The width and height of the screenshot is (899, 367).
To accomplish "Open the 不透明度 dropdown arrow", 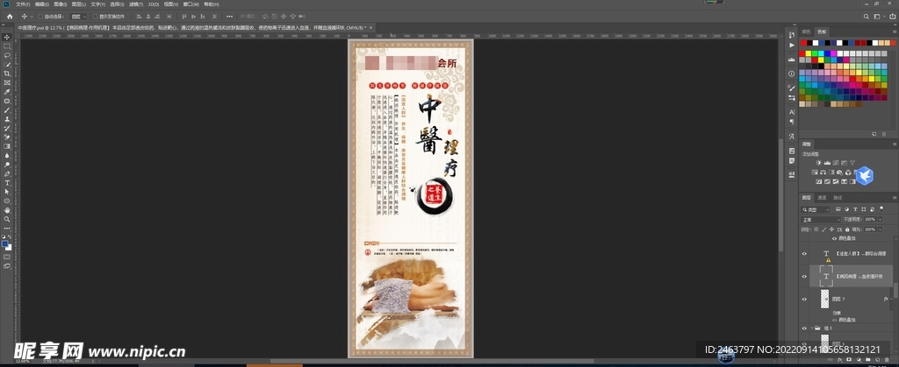I will pyautogui.click(x=880, y=220).
